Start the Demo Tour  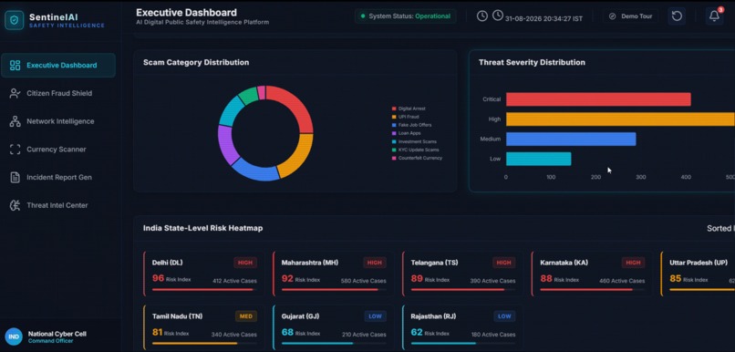click(630, 16)
